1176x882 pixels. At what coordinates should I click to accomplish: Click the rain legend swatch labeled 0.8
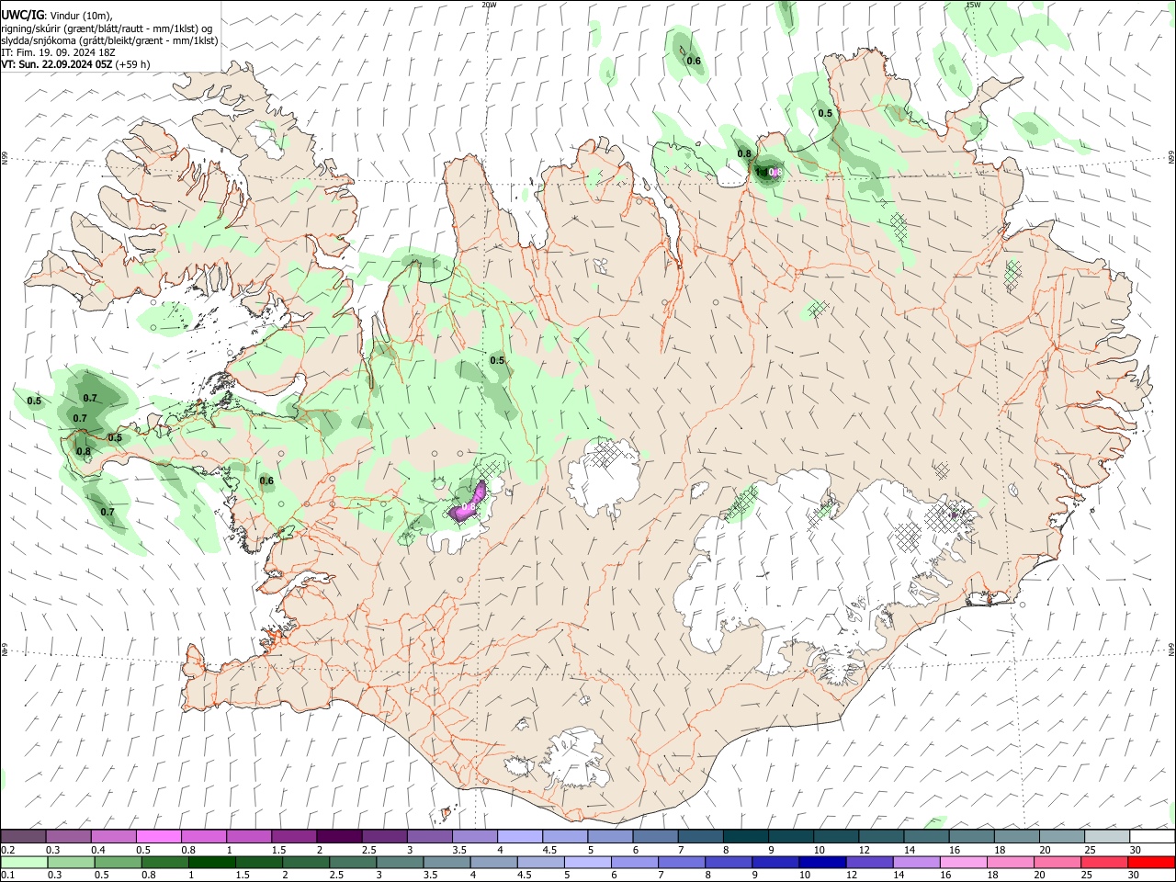(x=164, y=862)
